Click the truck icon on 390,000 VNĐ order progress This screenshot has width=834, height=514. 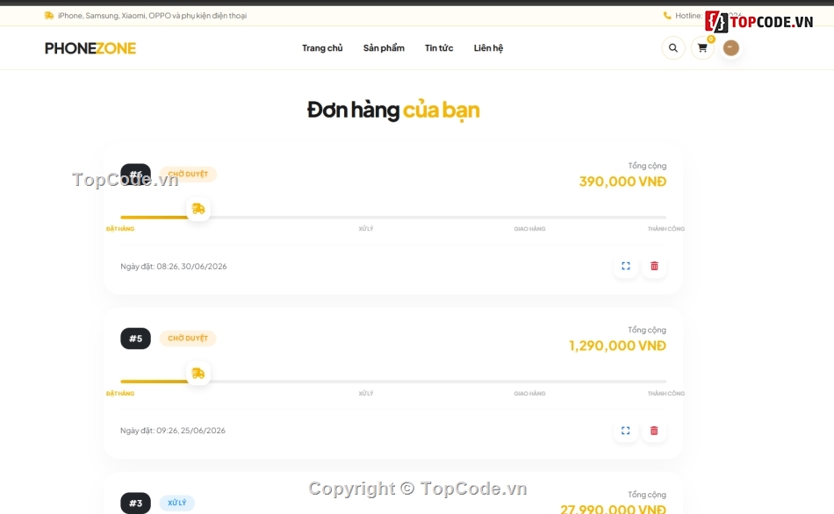[198, 209]
